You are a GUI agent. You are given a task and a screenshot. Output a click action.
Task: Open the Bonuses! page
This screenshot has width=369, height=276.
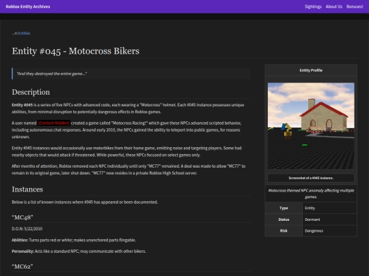355,7
